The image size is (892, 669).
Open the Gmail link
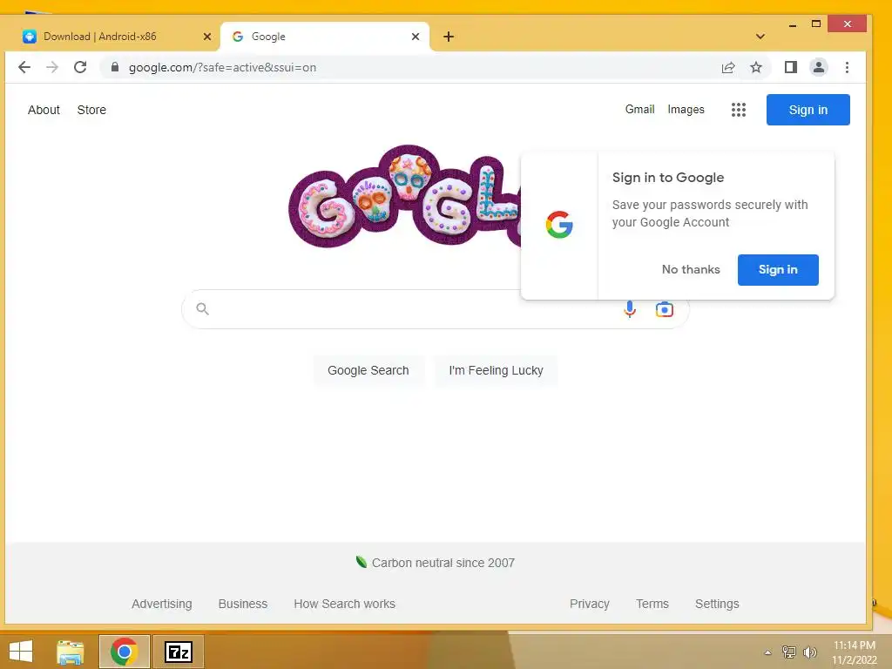[640, 109]
